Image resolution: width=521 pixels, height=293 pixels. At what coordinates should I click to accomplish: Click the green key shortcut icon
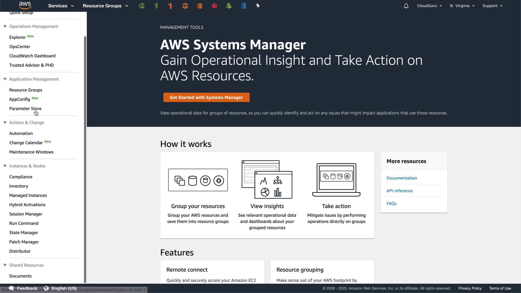[x=156, y=6]
